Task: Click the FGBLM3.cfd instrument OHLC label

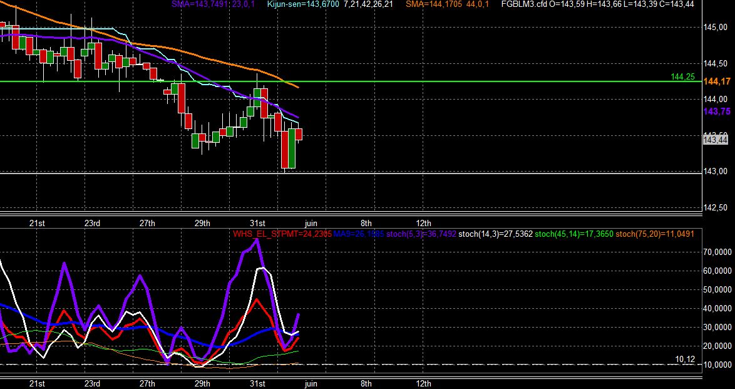Action: [x=598, y=4]
